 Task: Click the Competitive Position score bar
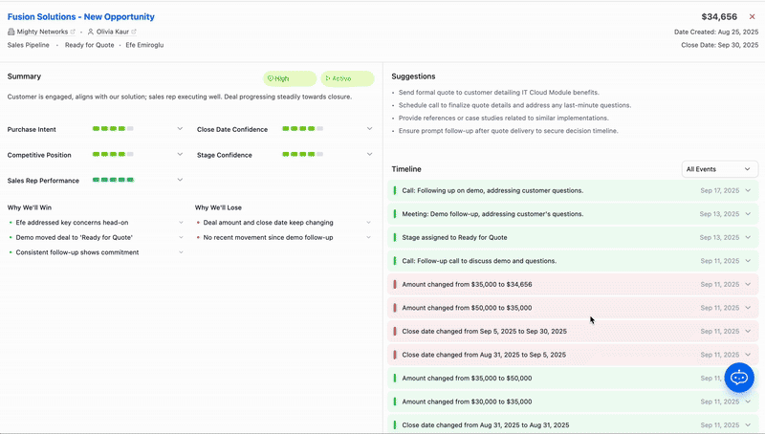pos(113,154)
